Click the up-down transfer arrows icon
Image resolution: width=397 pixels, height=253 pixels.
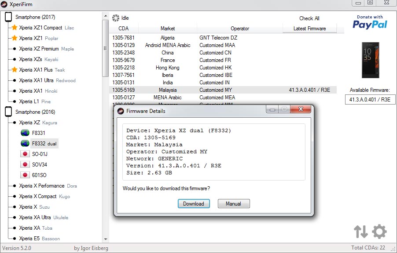click(361, 231)
